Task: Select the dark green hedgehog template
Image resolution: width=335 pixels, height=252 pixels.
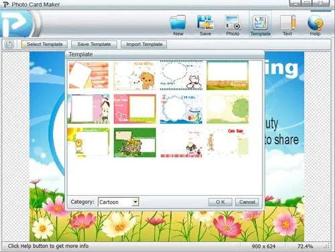Action: (135, 142)
